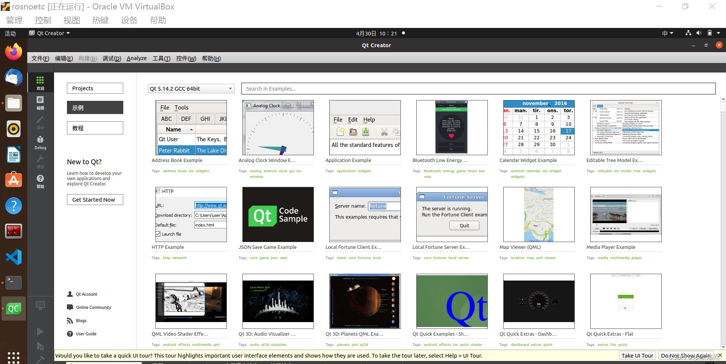This screenshot has width=726, height=364.
Task: Open the Calendar Widget Example thumbnail
Action: click(539, 128)
